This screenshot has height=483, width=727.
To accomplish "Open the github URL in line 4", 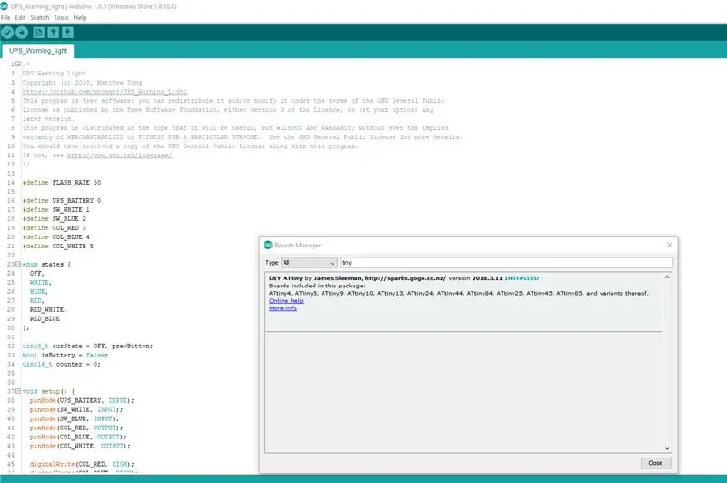I will (x=105, y=91).
